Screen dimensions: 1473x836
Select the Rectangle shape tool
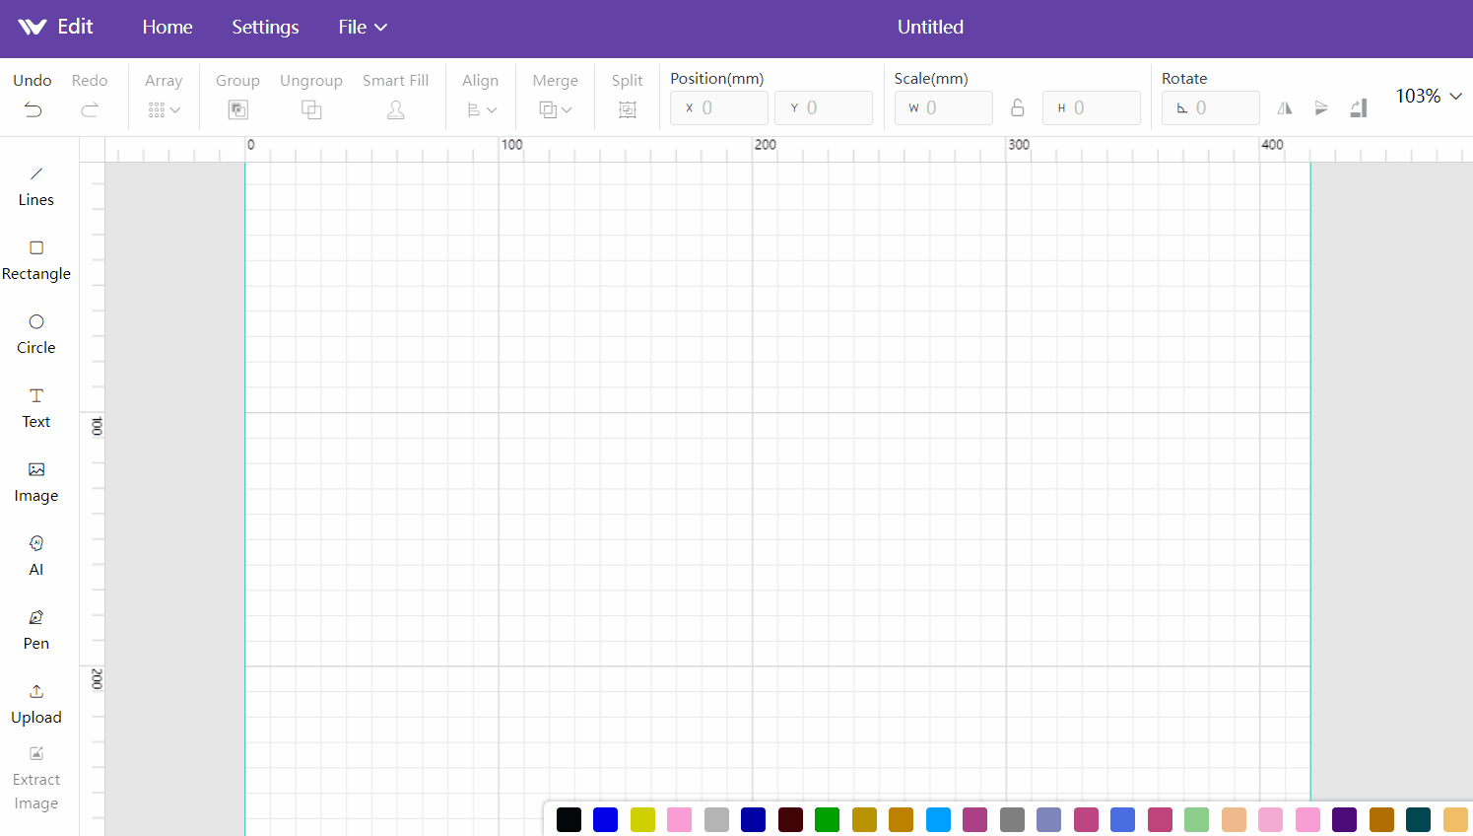[36, 260]
